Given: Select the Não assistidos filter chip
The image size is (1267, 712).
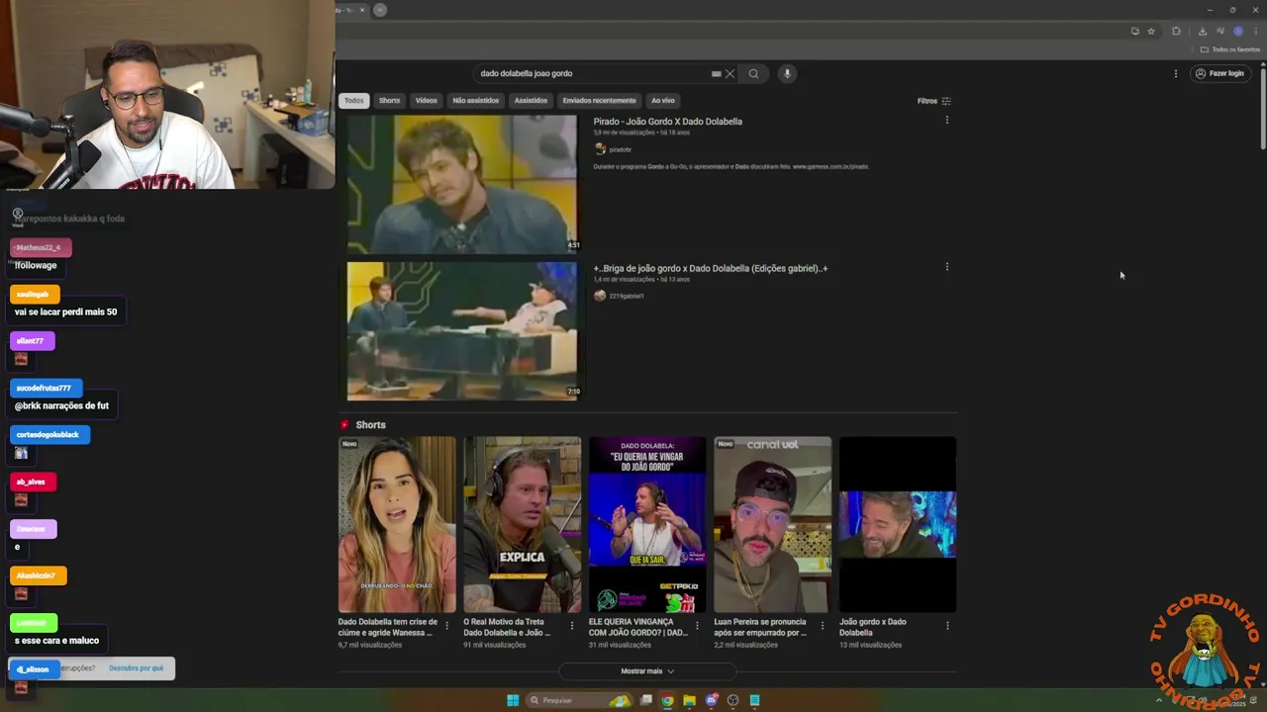Looking at the screenshot, I should click(475, 100).
